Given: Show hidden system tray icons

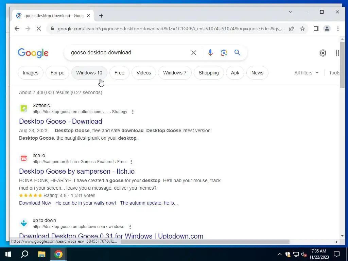Looking at the screenshot, I should [x=280, y=254].
